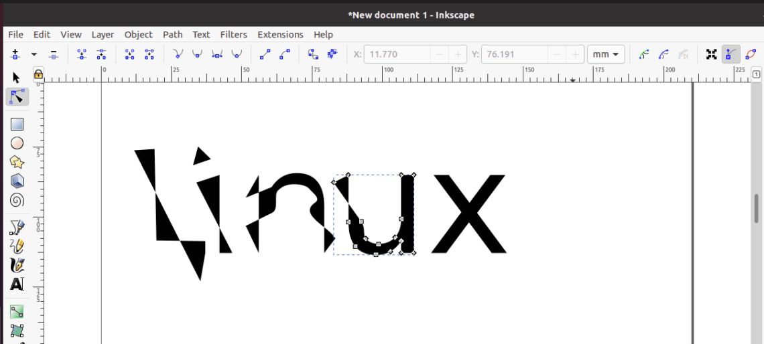Image resolution: width=764 pixels, height=344 pixels.
Task: Make selected nodes smooth
Action: (x=197, y=54)
